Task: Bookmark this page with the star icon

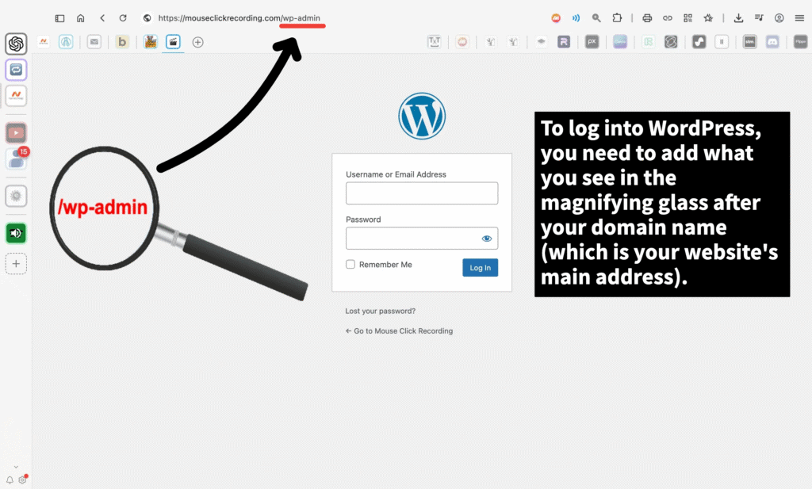Action: pyautogui.click(x=708, y=17)
